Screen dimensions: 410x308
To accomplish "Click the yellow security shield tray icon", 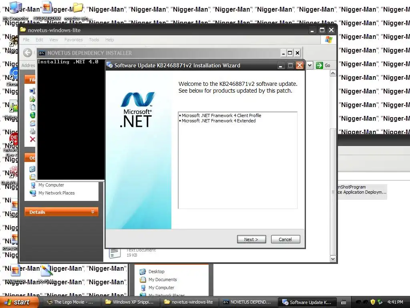I will 373,302.
